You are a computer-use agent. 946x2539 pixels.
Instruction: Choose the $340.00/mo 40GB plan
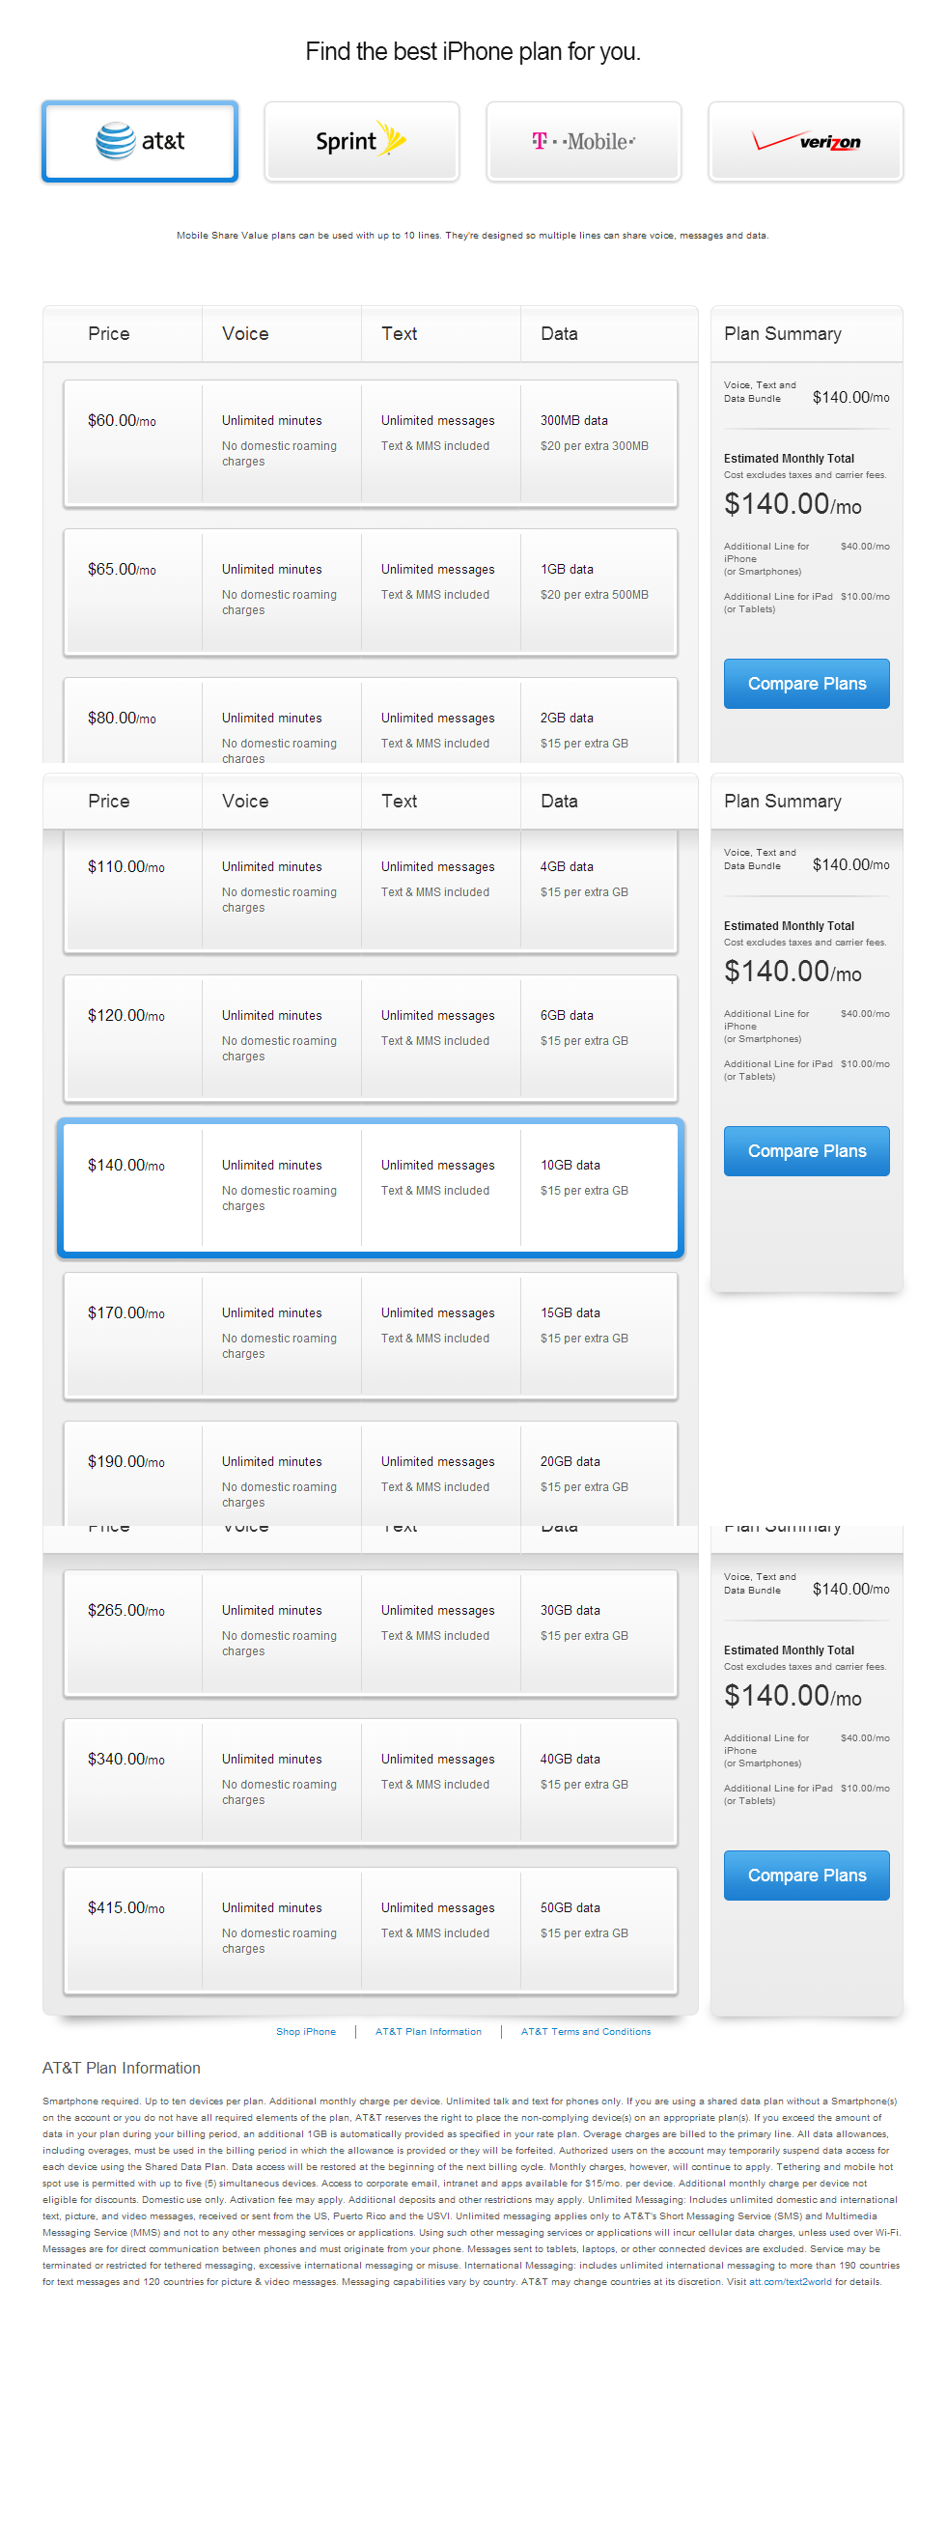click(371, 1782)
